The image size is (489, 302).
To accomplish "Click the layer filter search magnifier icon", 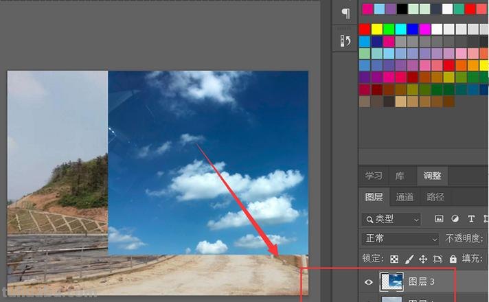I will [369, 219].
